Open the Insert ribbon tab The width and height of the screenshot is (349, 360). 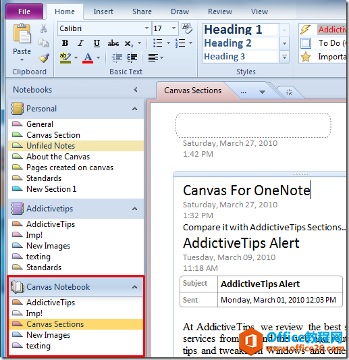point(103,11)
